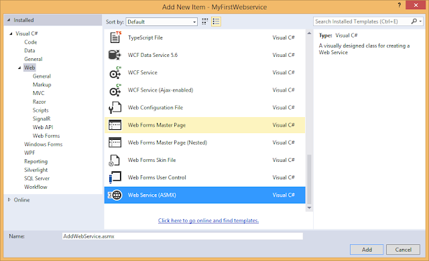Select the Web Configuration File row text

click(156, 108)
